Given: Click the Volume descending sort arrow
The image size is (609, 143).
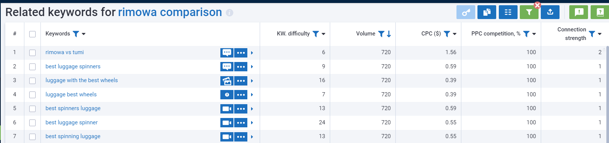Looking at the screenshot, I should (x=389, y=34).
